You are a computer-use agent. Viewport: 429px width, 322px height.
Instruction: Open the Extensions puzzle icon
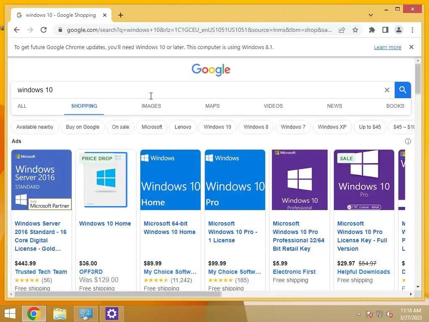tap(372, 30)
